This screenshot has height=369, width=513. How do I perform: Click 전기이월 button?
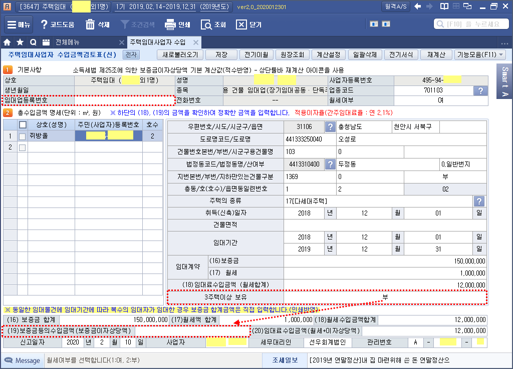click(256, 55)
